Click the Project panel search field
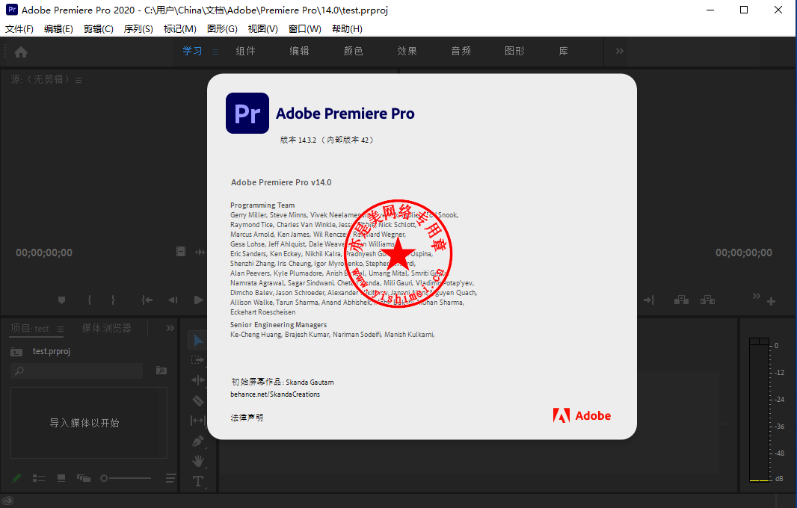This screenshot has height=508, width=797. click(x=76, y=371)
